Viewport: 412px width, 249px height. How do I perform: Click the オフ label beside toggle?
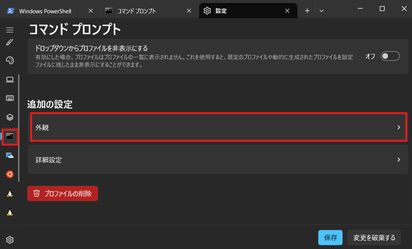(x=370, y=56)
